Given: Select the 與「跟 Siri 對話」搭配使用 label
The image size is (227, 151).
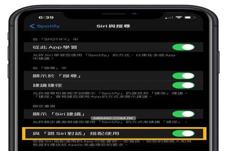Looking at the screenshot, I should 76,133.
